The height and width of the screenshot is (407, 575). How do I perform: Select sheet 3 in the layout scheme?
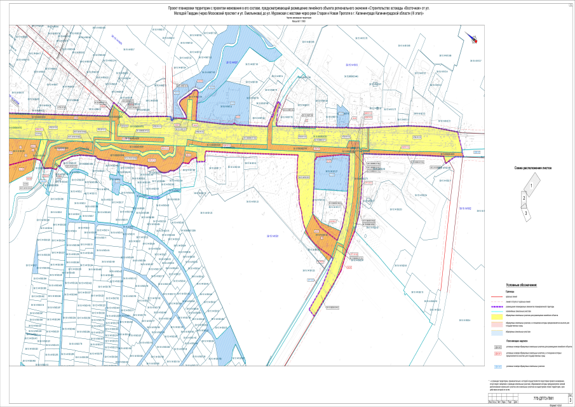tap(527, 213)
